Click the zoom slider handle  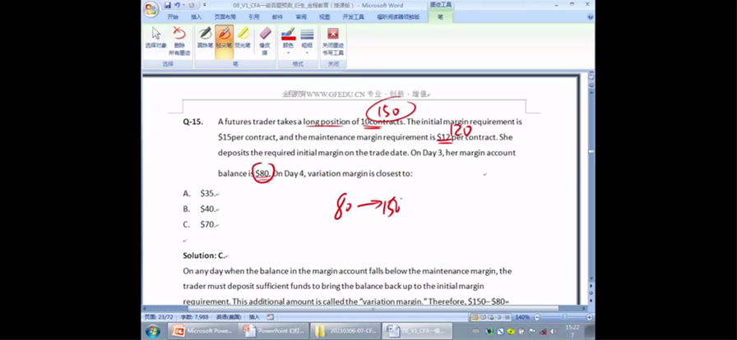tap(564, 316)
